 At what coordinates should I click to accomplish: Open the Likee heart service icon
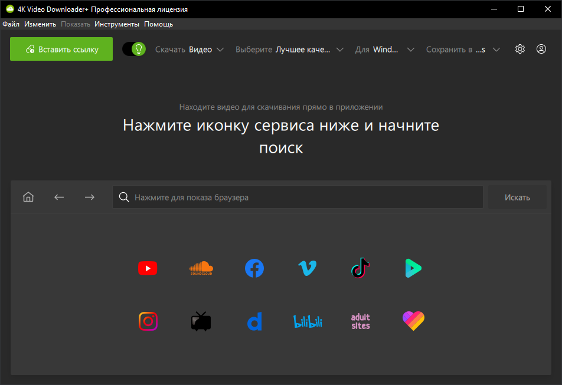(413, 321)
